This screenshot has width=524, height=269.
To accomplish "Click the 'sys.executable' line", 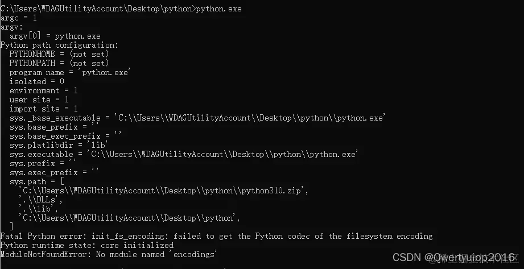I will [x=184, y=154].
